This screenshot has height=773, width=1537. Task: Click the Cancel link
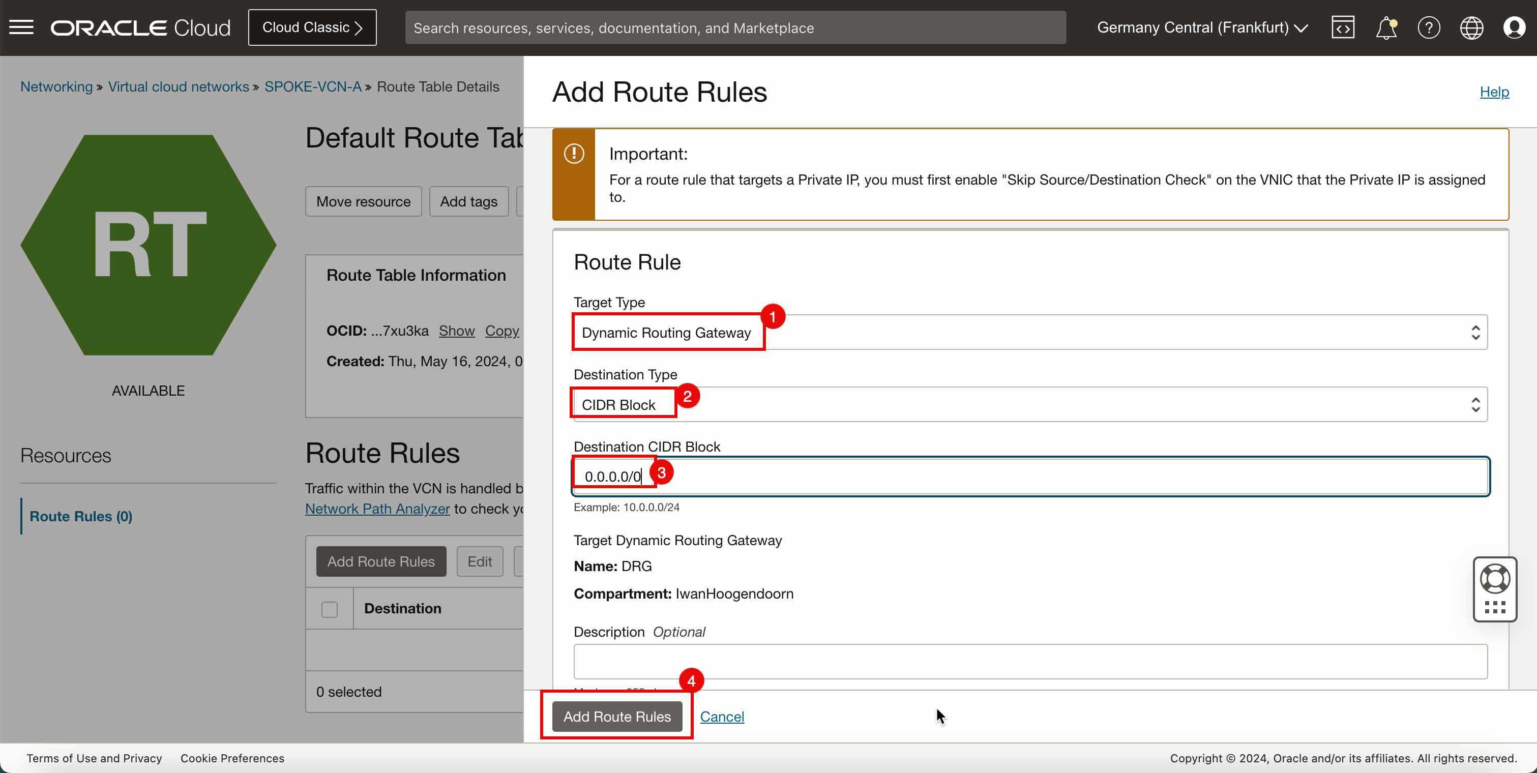(721, 717)
